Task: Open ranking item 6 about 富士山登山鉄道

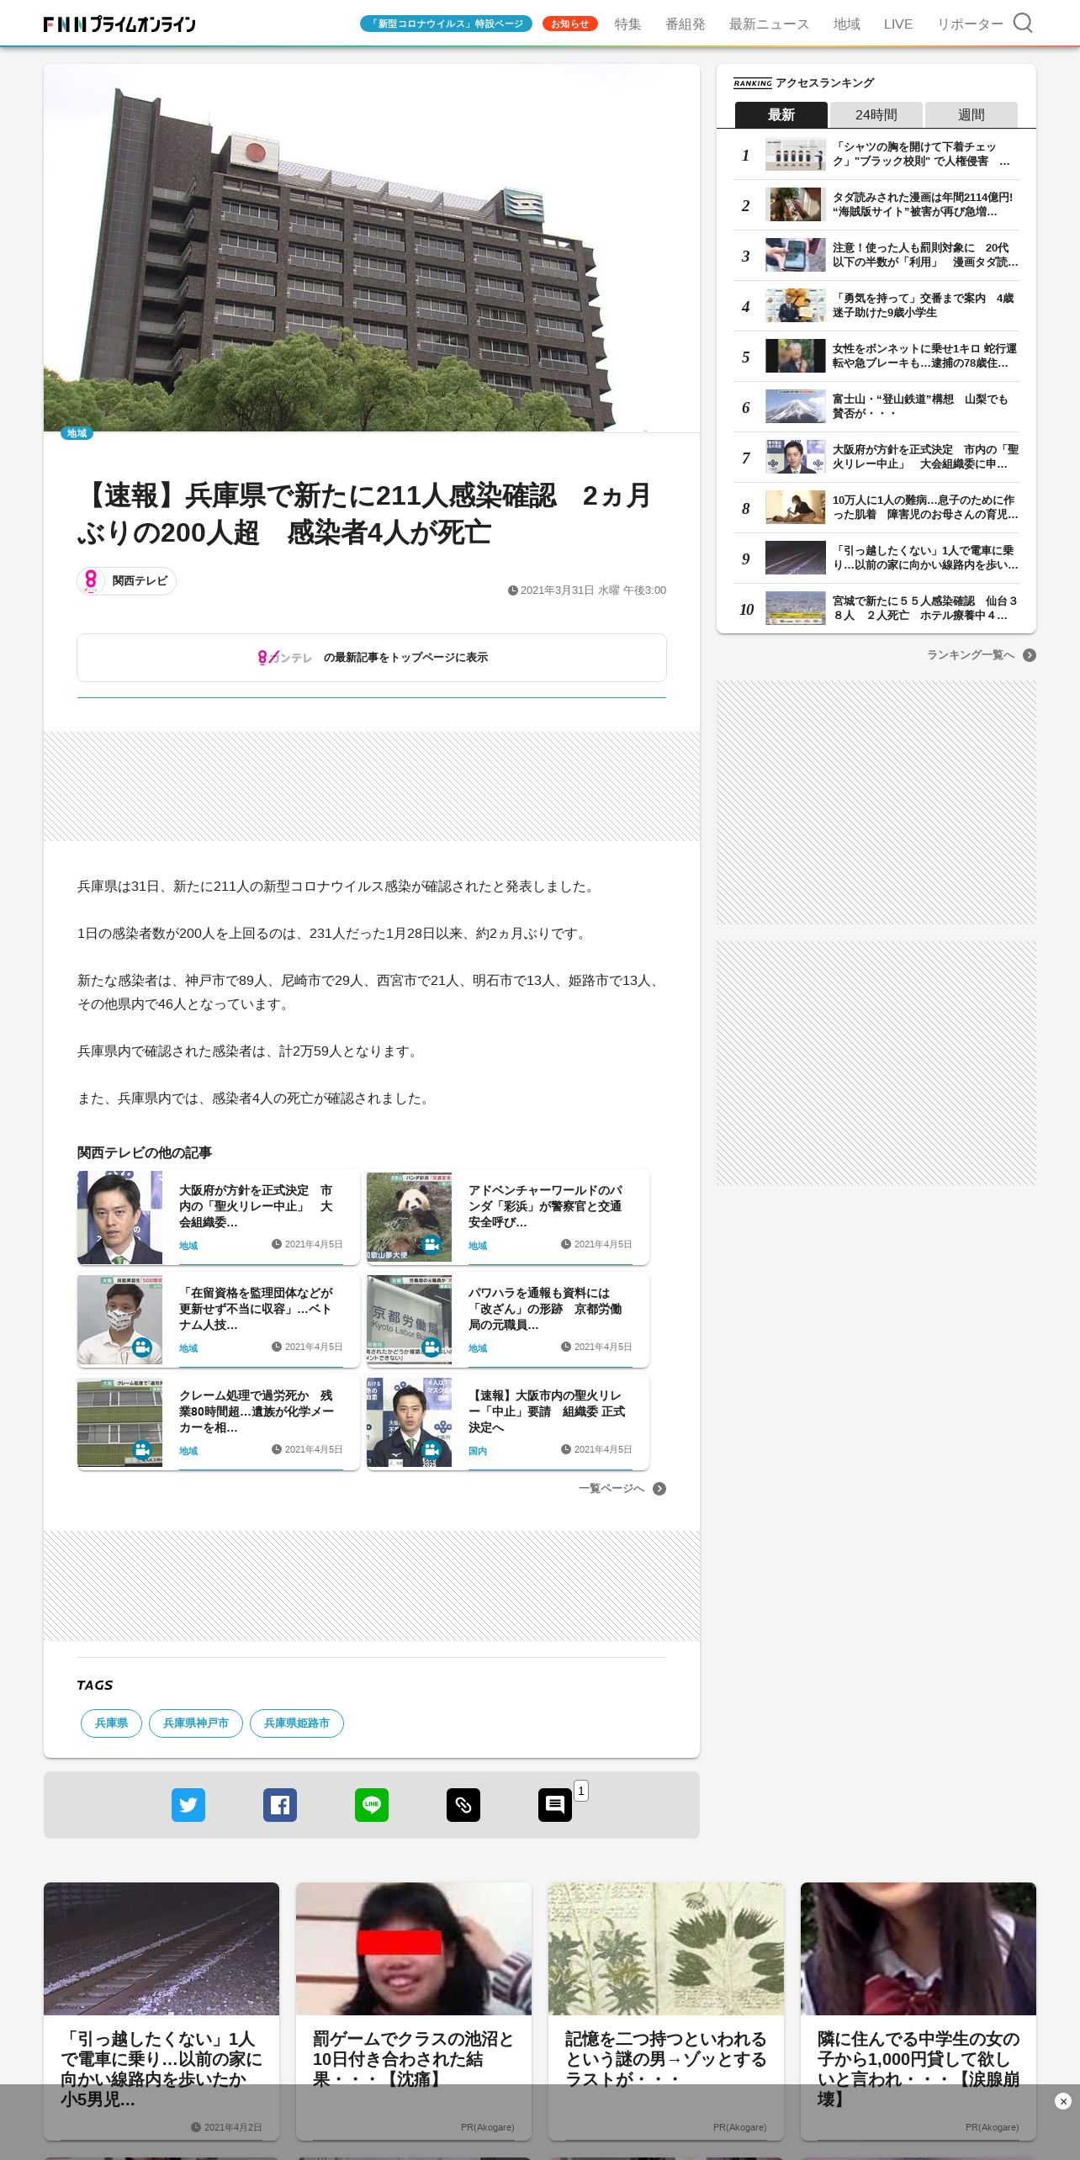Action: click(876, 407)
